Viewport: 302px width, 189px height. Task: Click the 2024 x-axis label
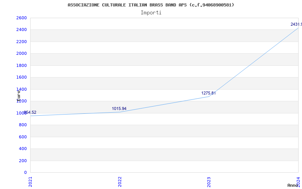click(x=298, y=182)
